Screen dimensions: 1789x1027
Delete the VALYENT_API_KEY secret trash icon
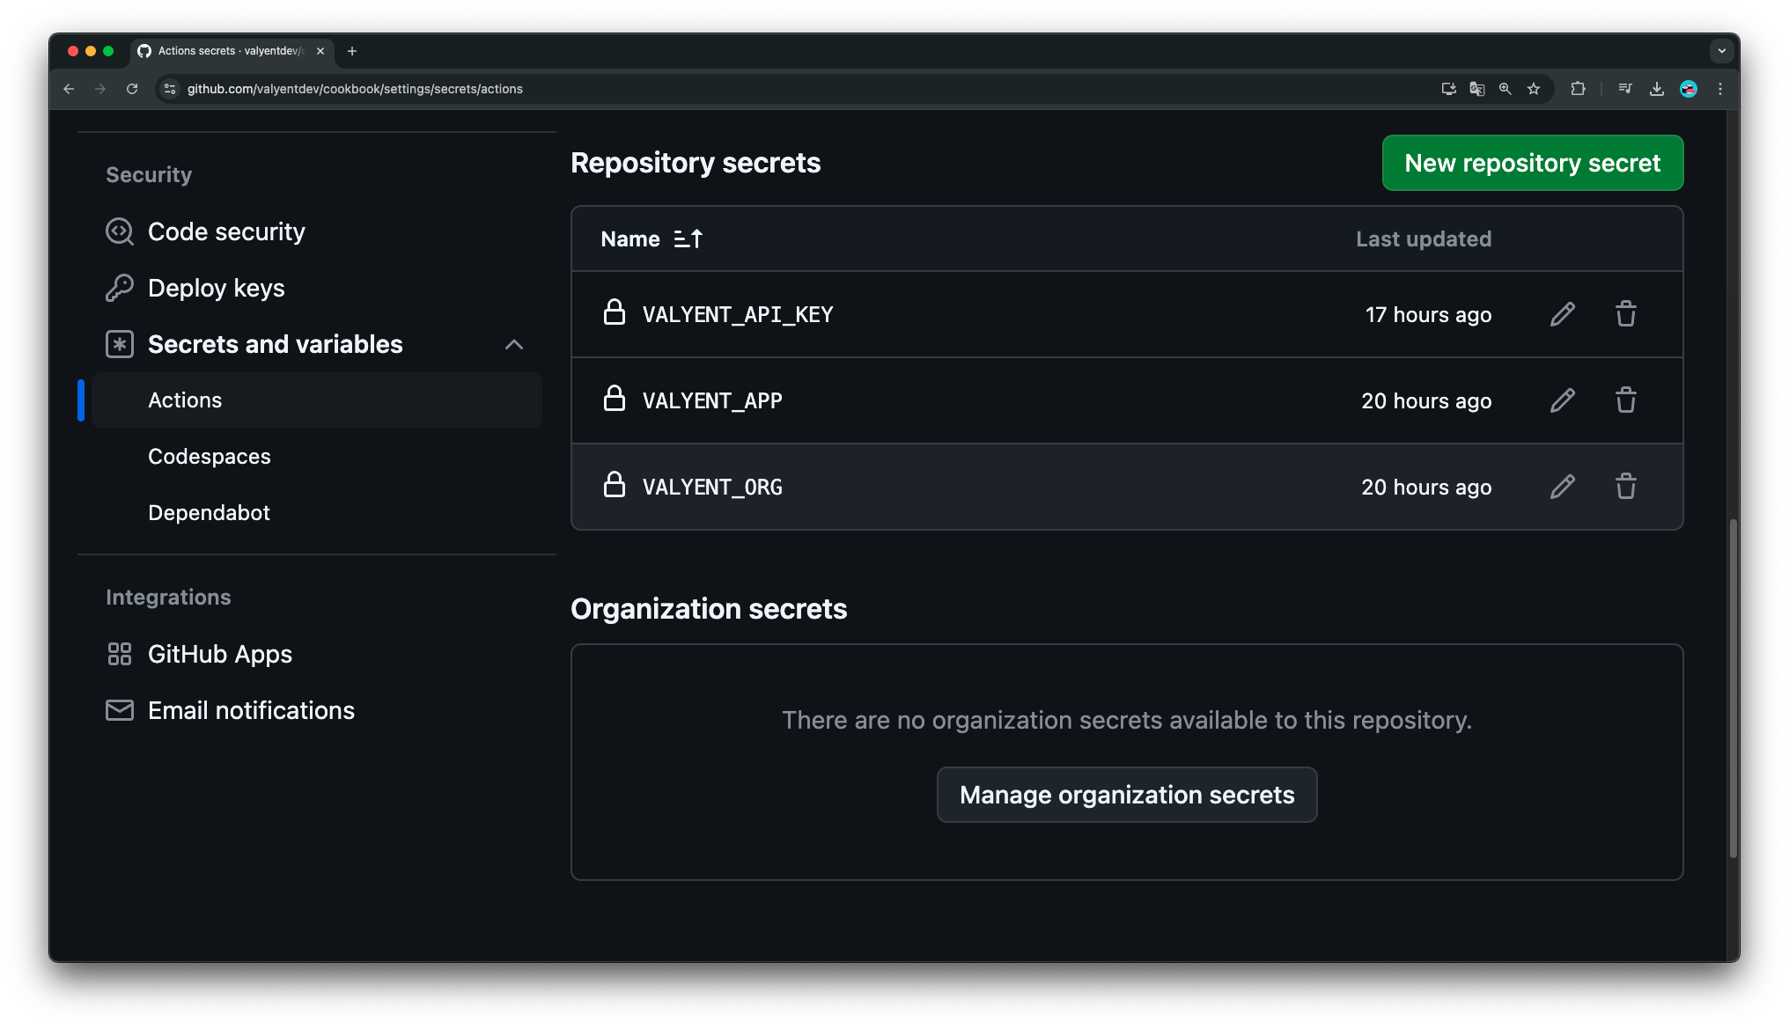[1625, 314]
